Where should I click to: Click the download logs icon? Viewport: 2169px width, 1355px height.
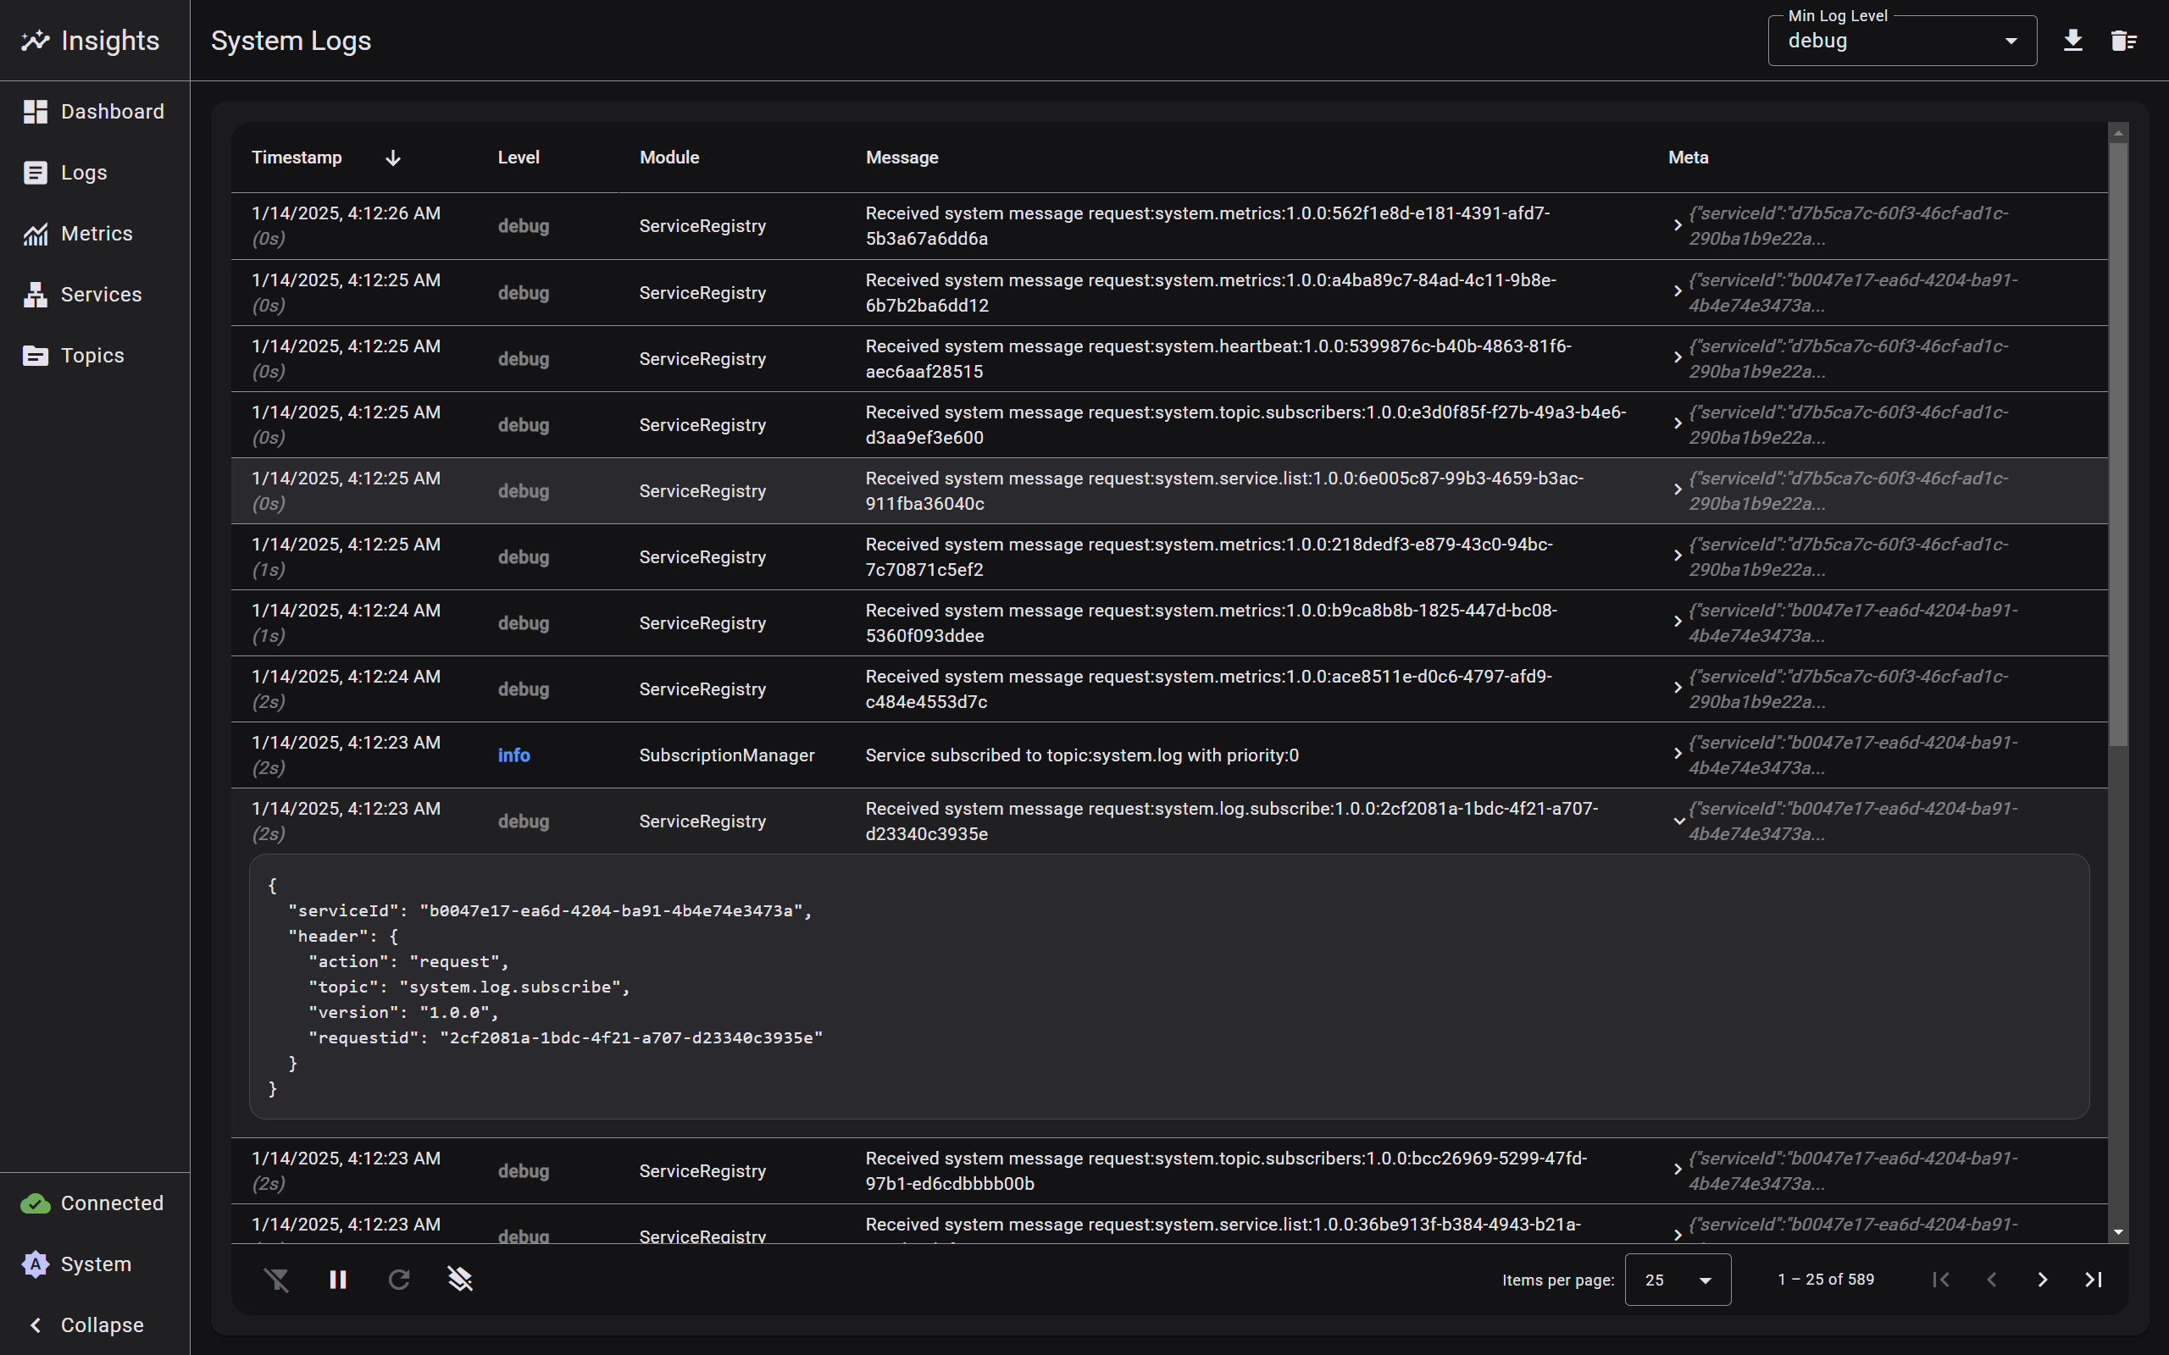click(2072, 41)
